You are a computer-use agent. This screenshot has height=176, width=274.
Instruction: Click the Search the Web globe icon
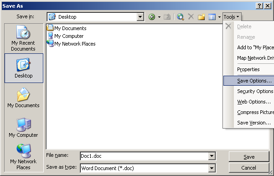[x=181, y=17]
